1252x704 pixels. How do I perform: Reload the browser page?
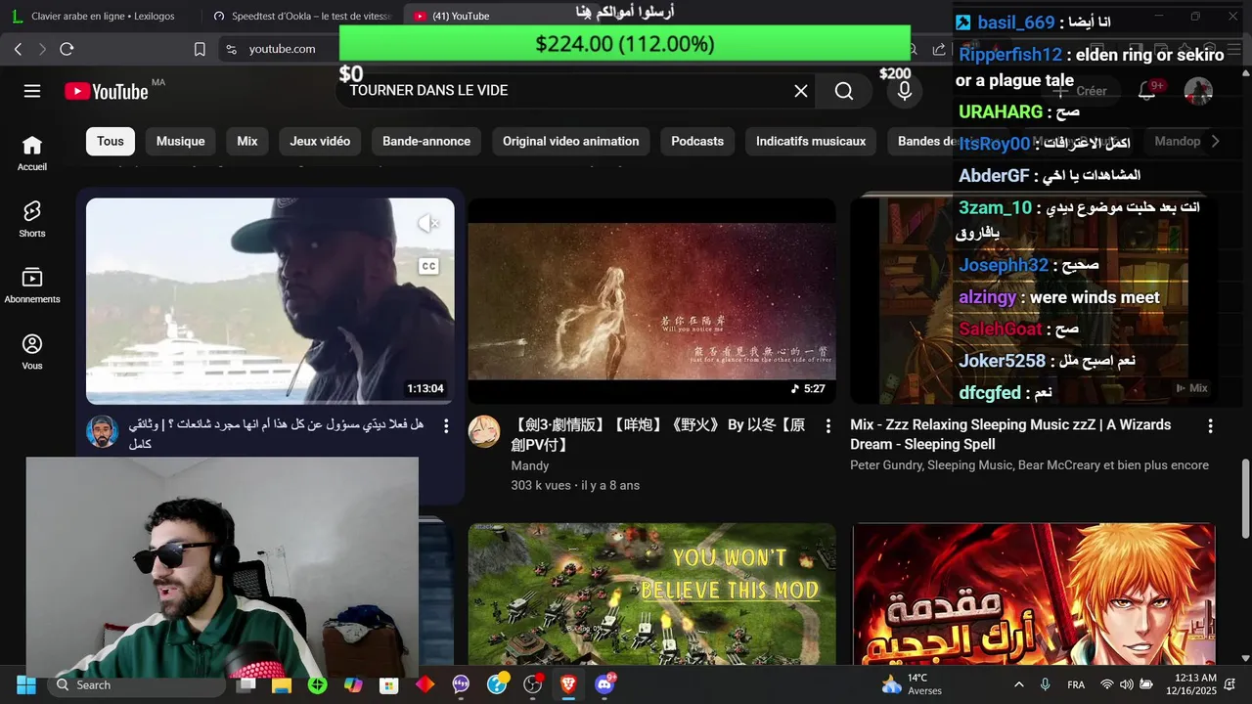point(67,49)
